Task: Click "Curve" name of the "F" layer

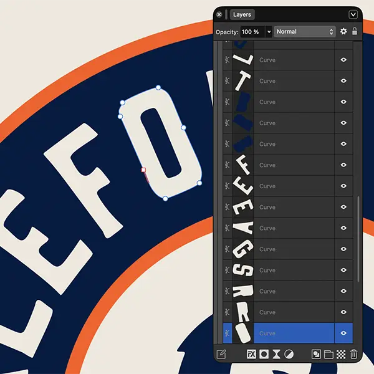Action: point(267,165)
